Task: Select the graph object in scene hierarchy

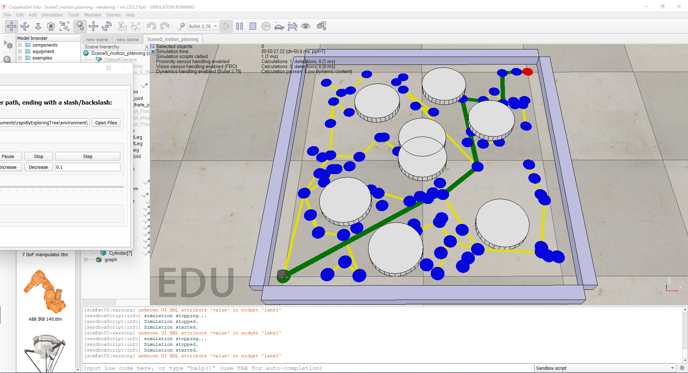Action: [x=111, y=260]
